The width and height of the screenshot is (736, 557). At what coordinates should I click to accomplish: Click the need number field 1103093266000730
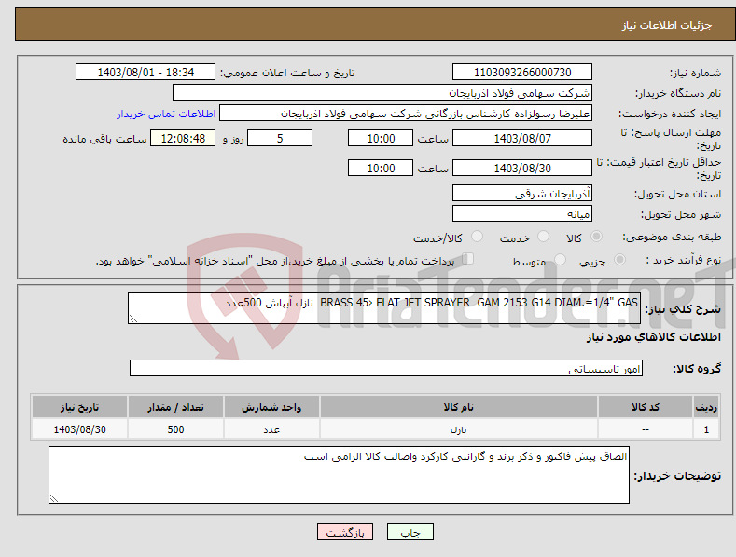522,73
